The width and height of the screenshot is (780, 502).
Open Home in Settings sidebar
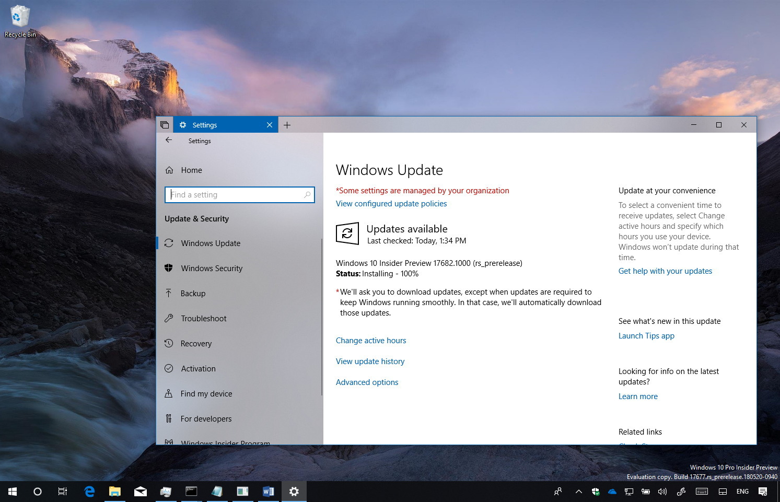(239, 170)
